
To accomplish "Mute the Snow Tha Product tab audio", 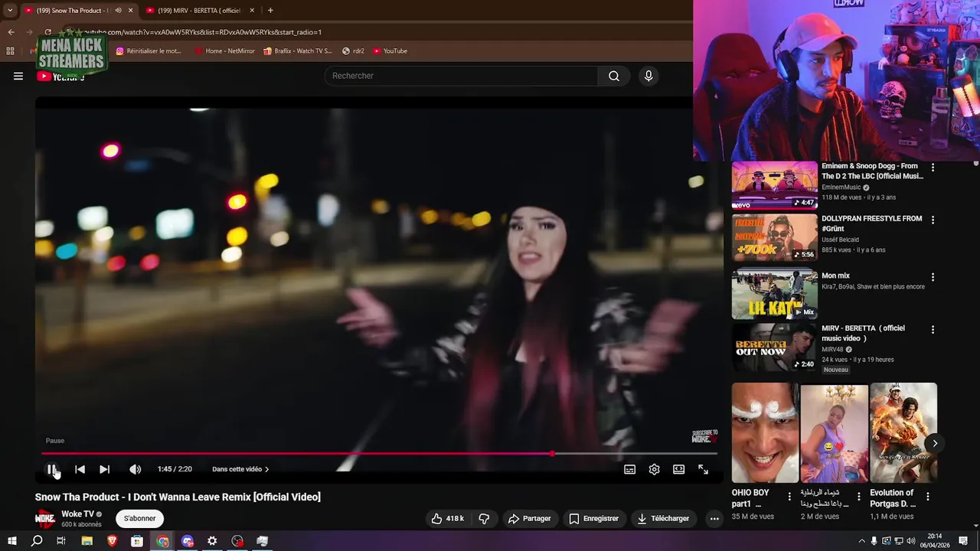I will click(118, 10).
